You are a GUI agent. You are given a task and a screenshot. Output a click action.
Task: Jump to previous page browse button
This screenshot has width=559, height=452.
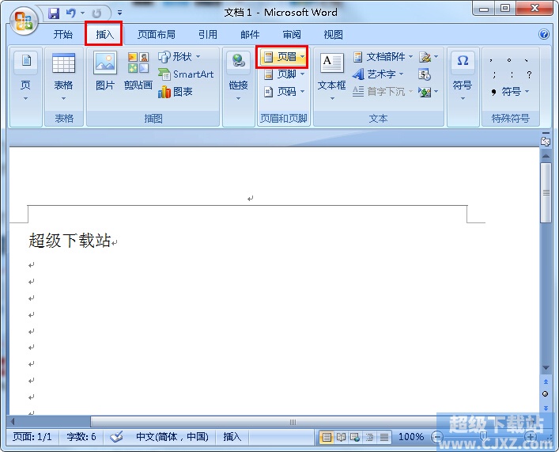(x=546, y=382)
